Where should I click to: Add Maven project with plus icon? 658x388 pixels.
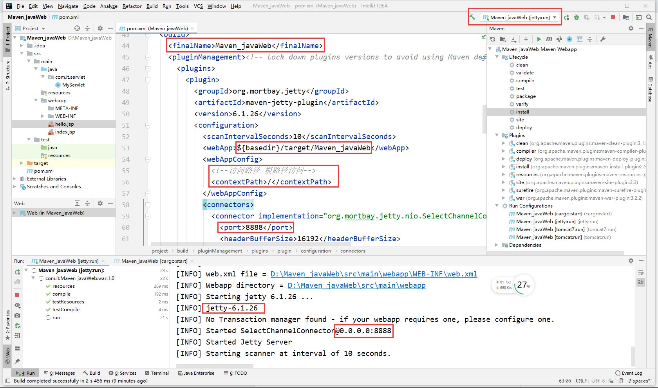point(526,39)
